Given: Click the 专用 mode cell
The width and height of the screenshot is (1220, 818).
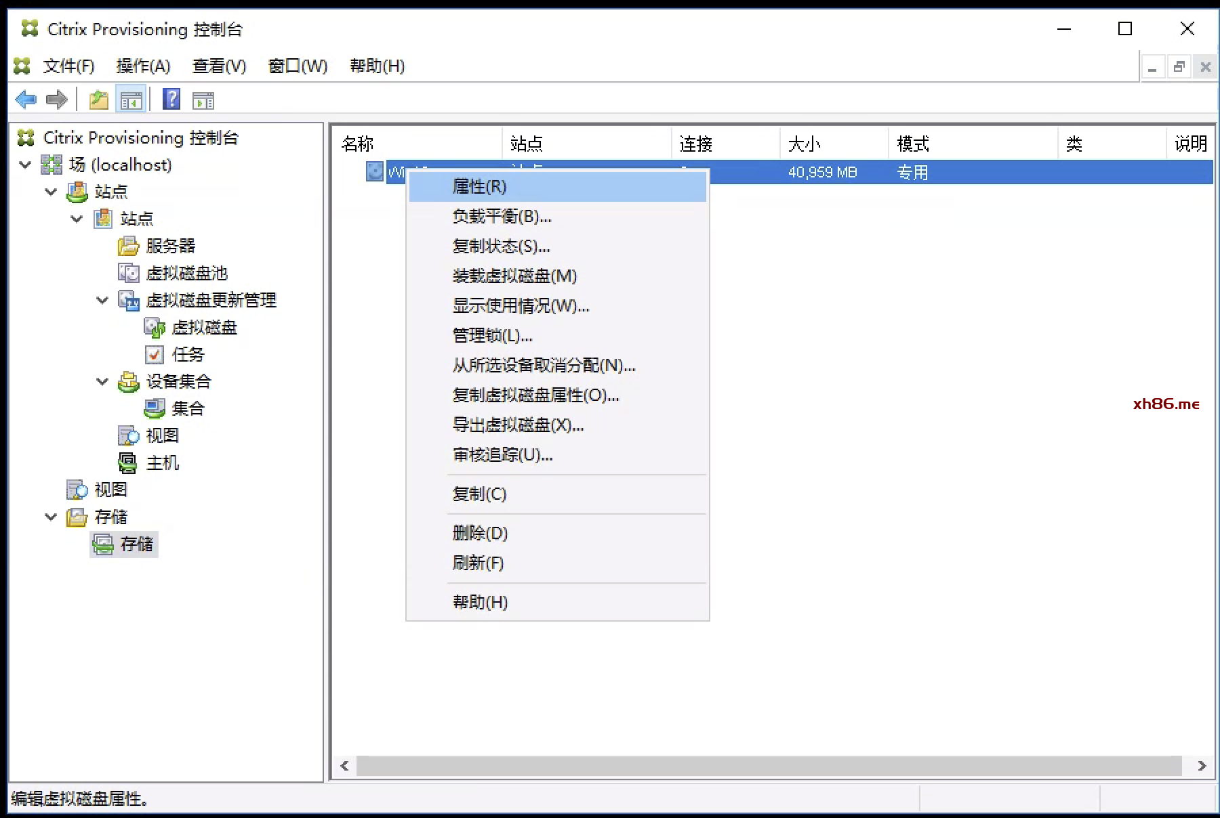Looking at the screenshot, I should [x=912, y=172].
